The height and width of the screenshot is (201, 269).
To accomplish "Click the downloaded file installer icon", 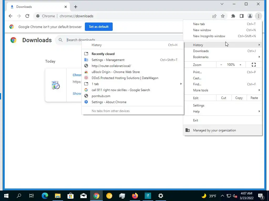I will (56, 85).
